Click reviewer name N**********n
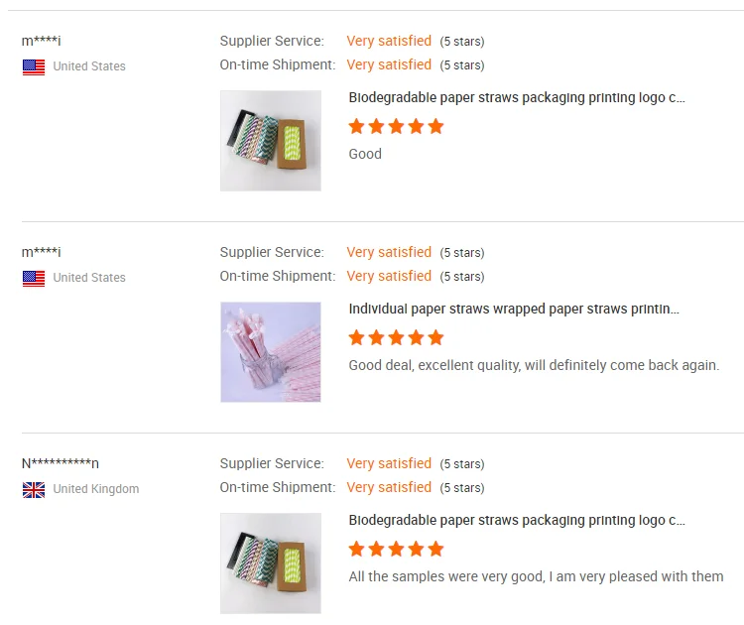This screenshot has width=744, height=625. [61, 463]
